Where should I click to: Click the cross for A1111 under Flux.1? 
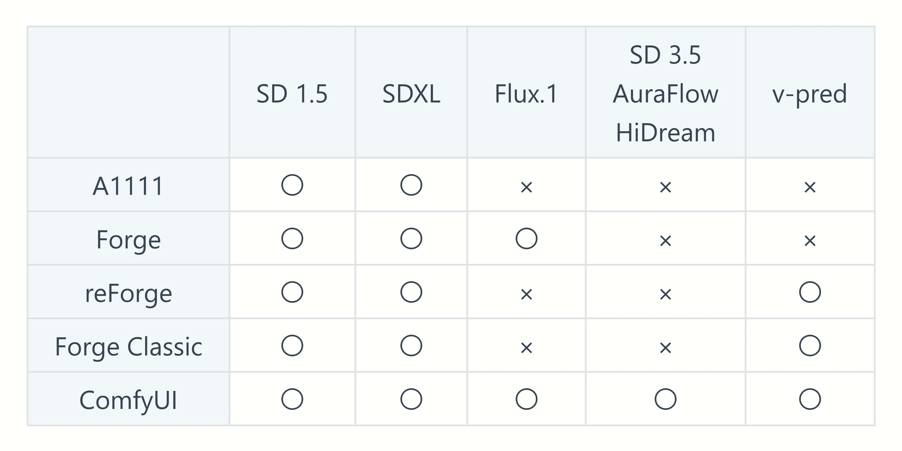pyautogui.click(x=526, y=187)
